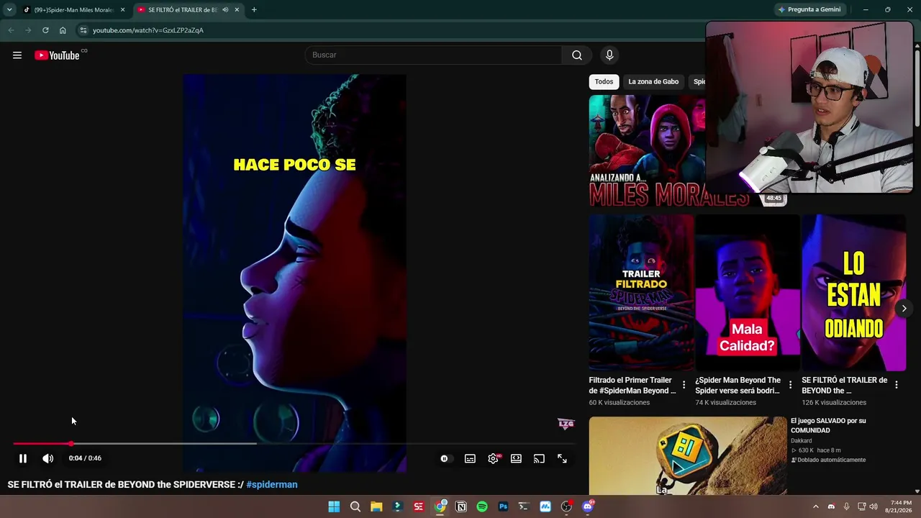Click the search magnifier button
The width and height of the screenshot is (921, 518).
[x=577, y=55]
